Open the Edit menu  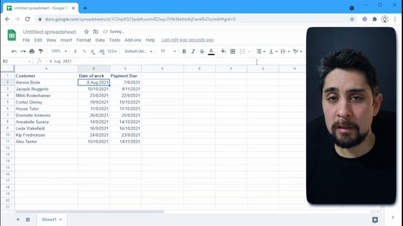coord(38,40)
